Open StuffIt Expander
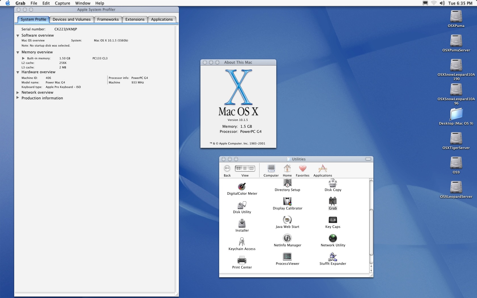477x298 pixels. pyautogui.click(x=333, y=257)
